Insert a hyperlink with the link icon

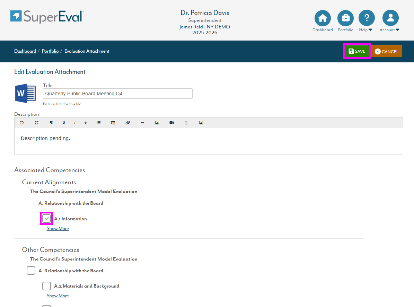pyautogui.click(x=127, y=123)
